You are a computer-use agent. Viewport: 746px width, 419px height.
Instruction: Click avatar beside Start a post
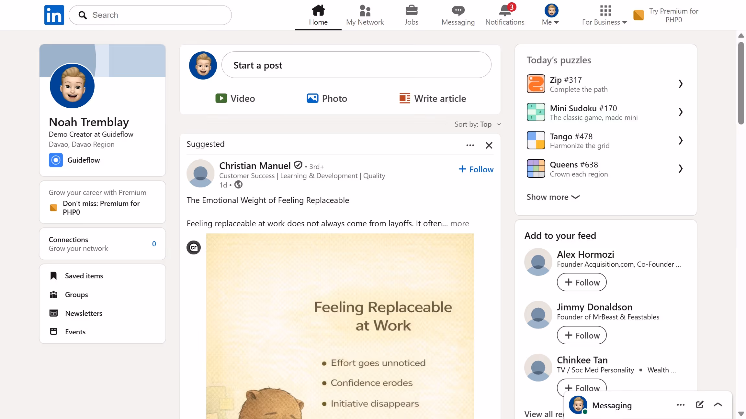tap(203, 65)
